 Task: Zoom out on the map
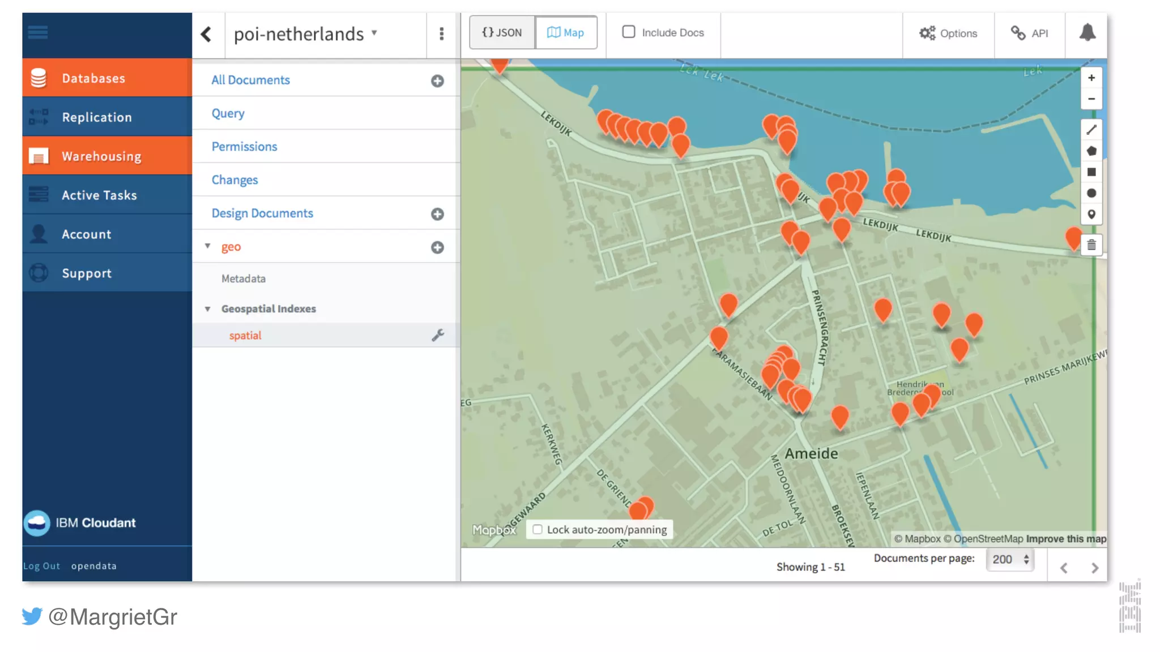(1091, 99)
